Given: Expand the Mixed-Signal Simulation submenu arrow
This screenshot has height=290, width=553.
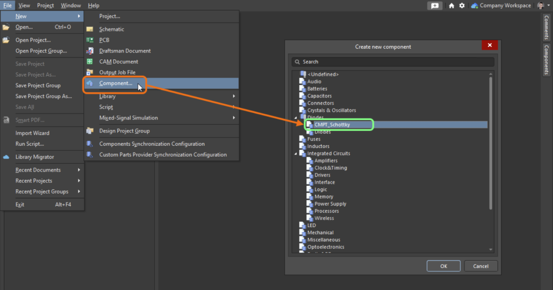Looking at the screenshot, I should 234,118.
